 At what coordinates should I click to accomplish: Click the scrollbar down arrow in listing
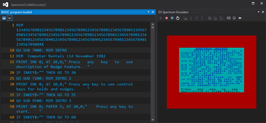(153, 120)
